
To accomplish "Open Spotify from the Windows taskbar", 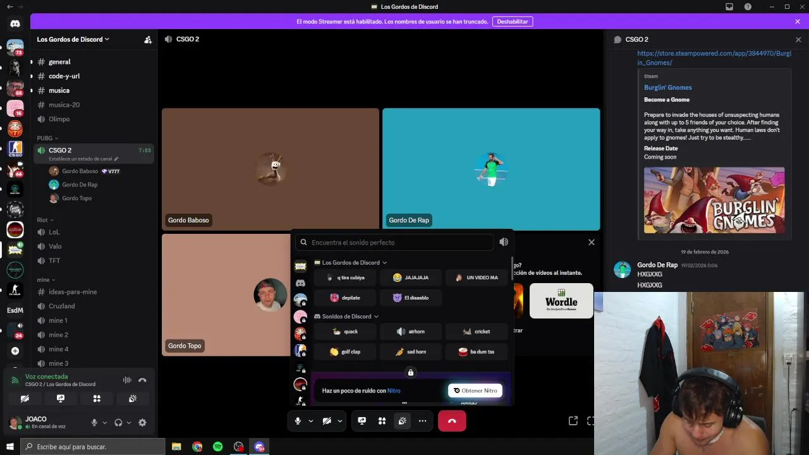I will click(217, 447).
